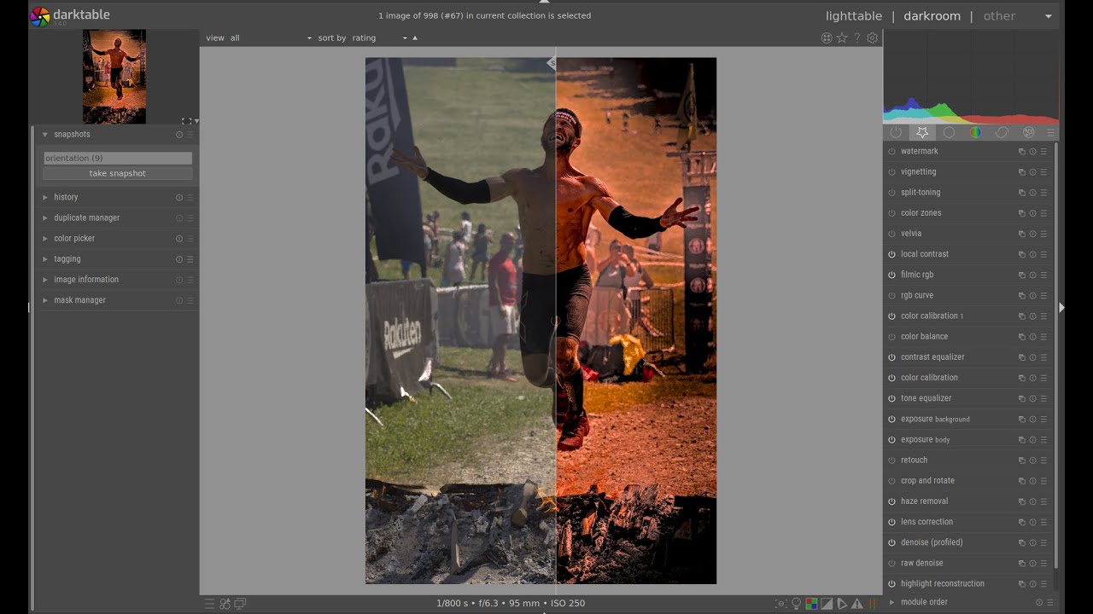1093x614 pixels.
Task: Select the orientation (9) snapshot
Action: point(118,158)
